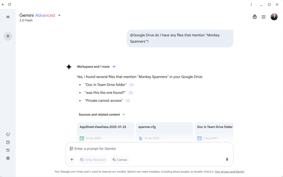Open the Google apps grid

[x=263, y=17]
